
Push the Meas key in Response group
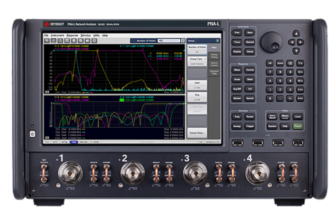tap(237, 70)
